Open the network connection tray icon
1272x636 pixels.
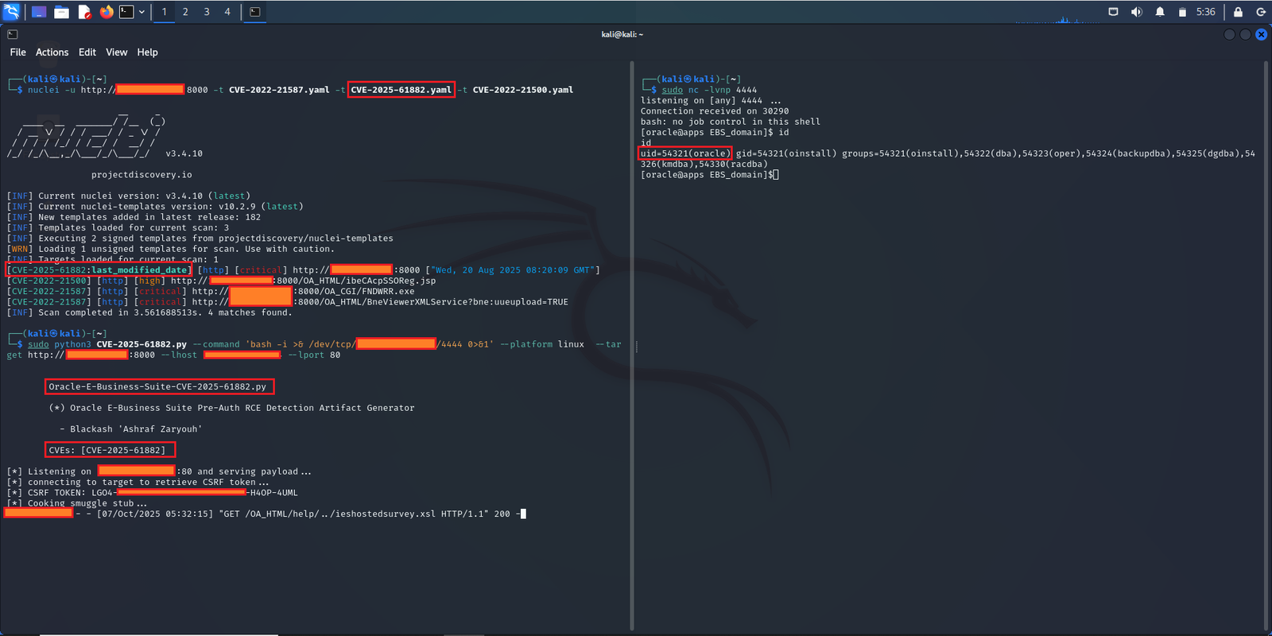[x=1113, y=12]
